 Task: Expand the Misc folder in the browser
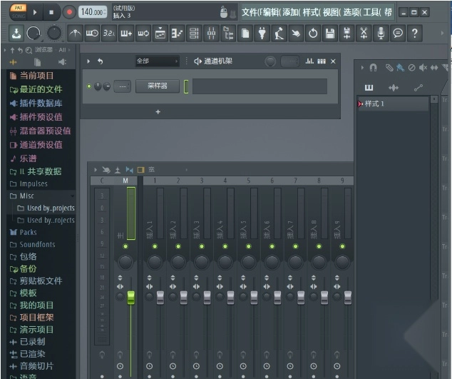click(x=26, y=196)
